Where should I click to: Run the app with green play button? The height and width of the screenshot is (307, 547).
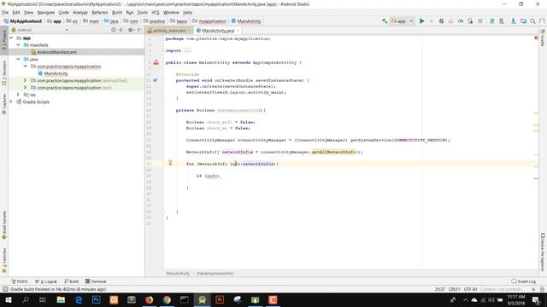pyautogui.click(x=421, y=21)
